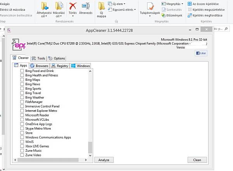The height and width of the screenshot is (171, 233).
Task: Check the Bing Health and Fitness checkbox
Action: pos(22,75)
